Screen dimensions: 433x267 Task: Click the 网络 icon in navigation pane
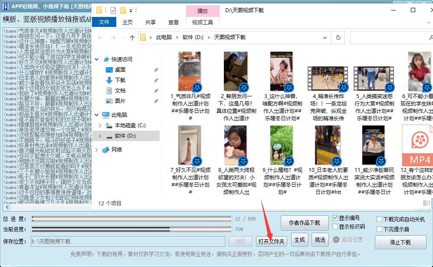point(106,150)
